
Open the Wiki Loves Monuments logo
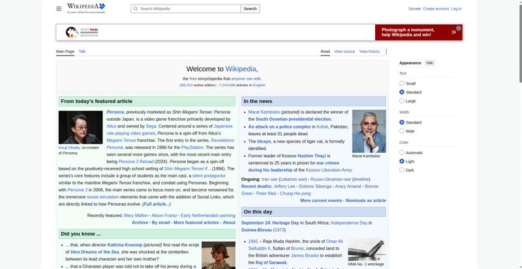pos(82,32)
